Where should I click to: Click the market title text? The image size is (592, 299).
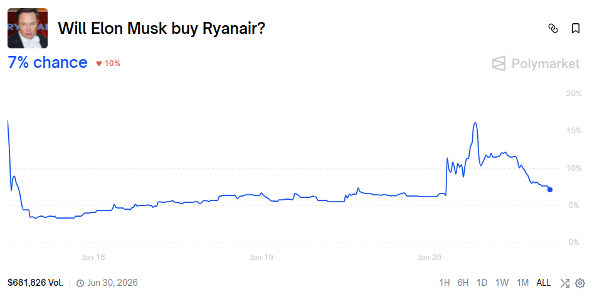(161, 28)
